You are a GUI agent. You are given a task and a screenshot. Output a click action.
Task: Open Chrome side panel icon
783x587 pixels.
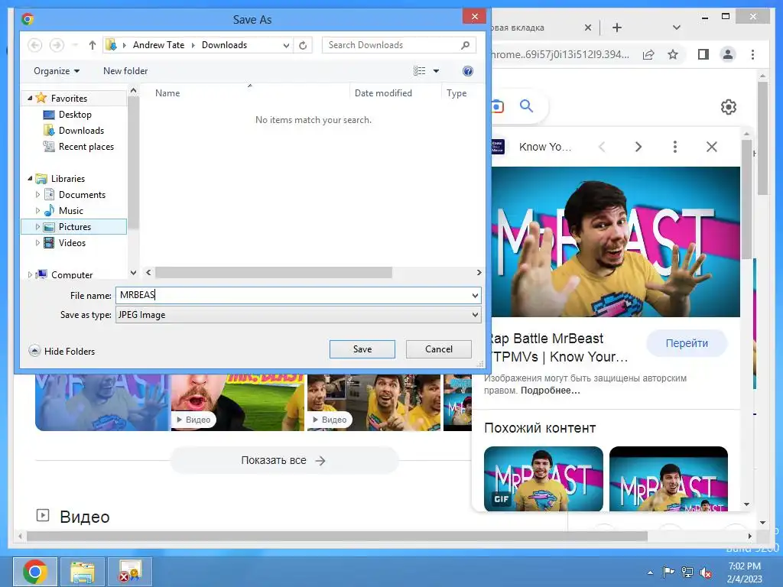pos(703,54)
